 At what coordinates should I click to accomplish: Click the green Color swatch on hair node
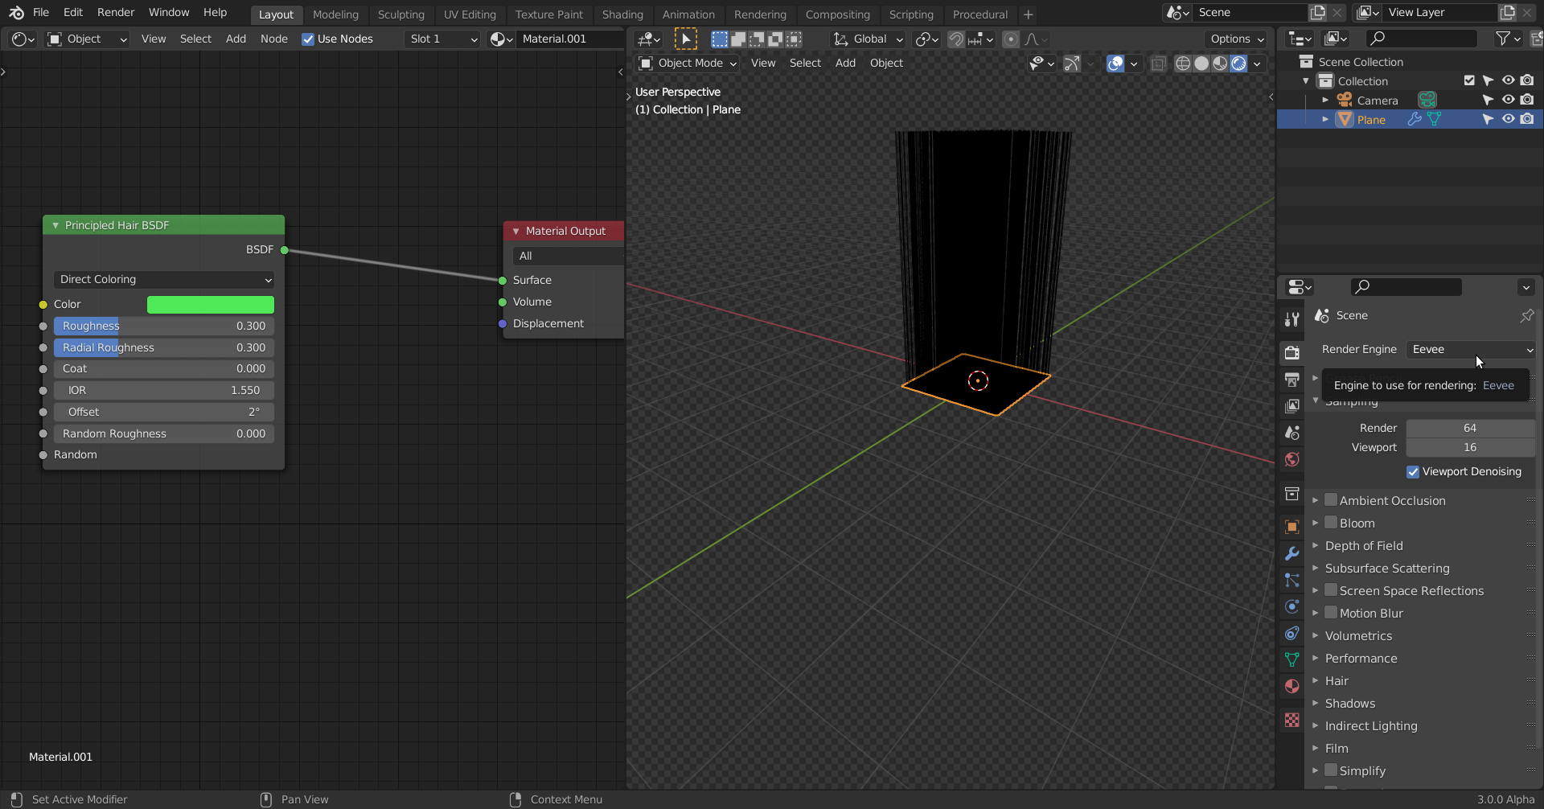point(210,304)
